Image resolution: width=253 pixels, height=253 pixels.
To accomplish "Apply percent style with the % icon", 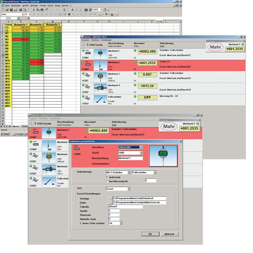I will pos(73,14).
